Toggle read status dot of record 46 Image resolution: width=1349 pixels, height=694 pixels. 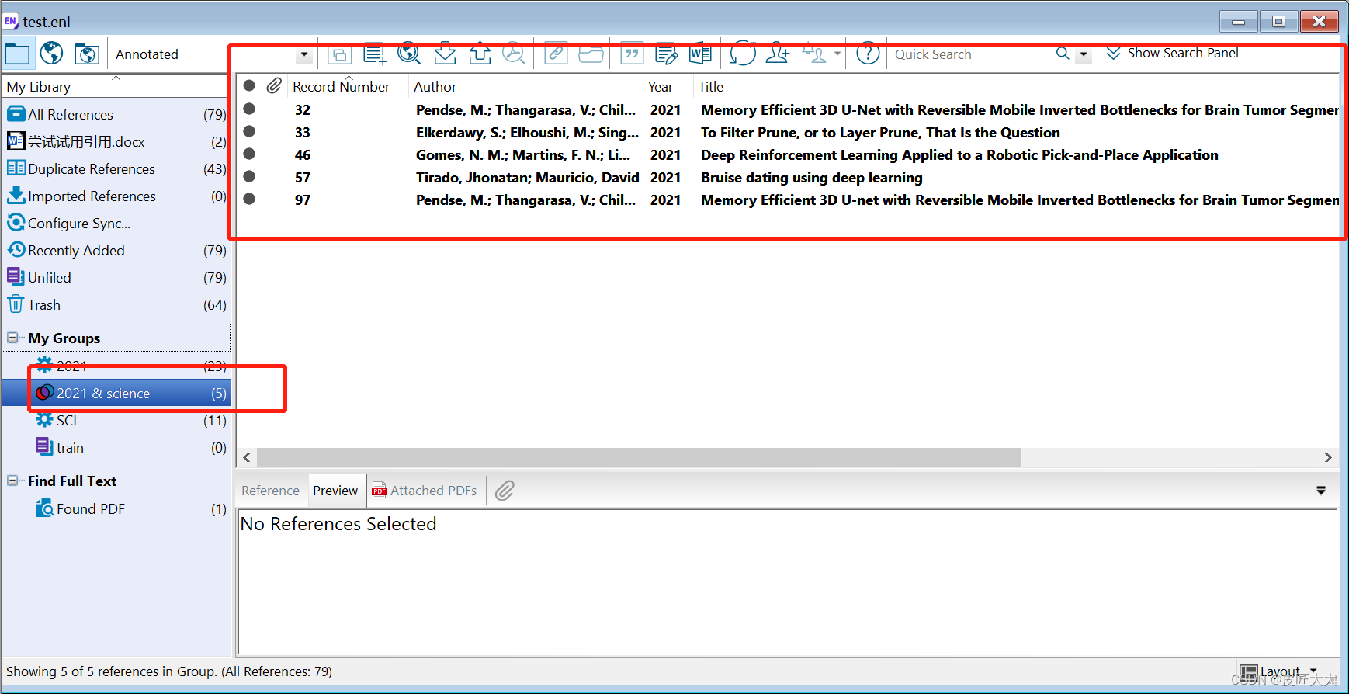pos(249,154)
